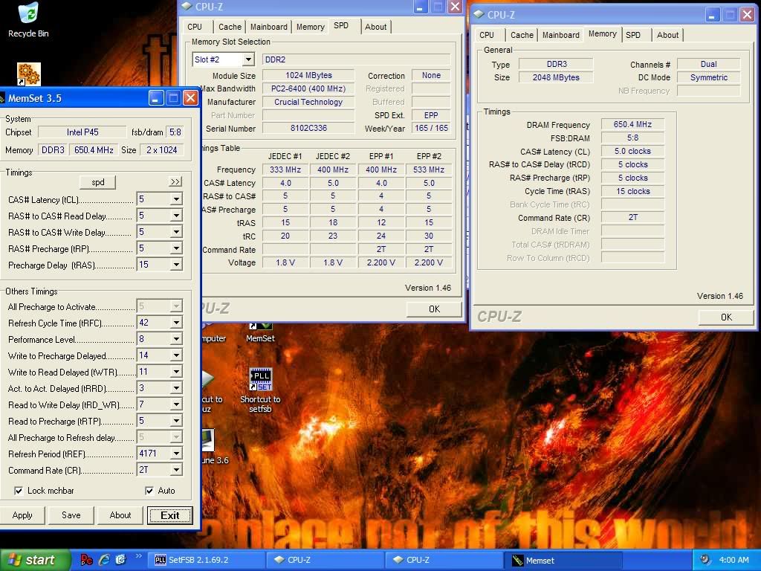
Task: Click the Exit button in MemSet
Action: [x=170, y=515]
